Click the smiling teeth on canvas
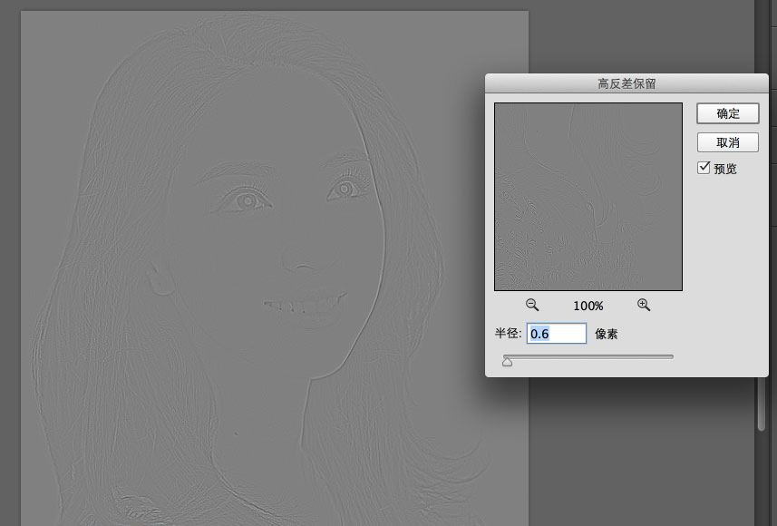This screenshot has width=777, height=526. [x=304, y=304]
